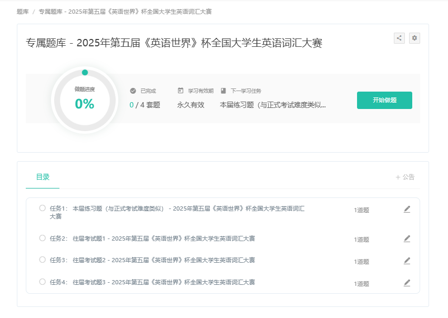448x318 pixels.
Task: Click the edit pencil for 任务2
Action: click(406, 239)
